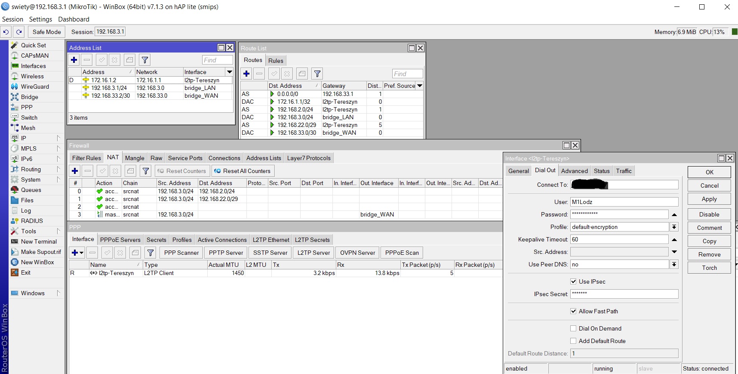Open Log in the sidebar
This screenshot has width=738, height=374.
[26, 210]
